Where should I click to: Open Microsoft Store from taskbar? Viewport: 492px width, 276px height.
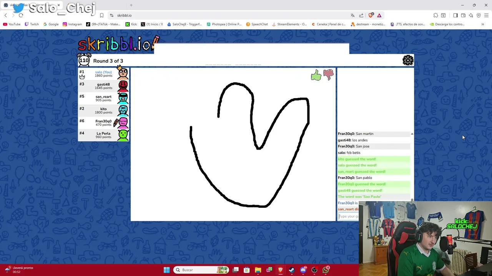click(247, 270)
